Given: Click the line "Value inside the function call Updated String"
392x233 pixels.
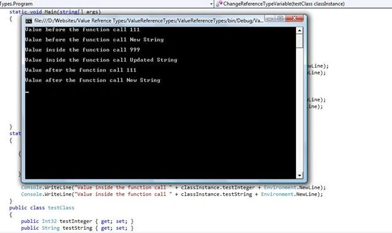Looking at the screenshot, I should 101,60.
